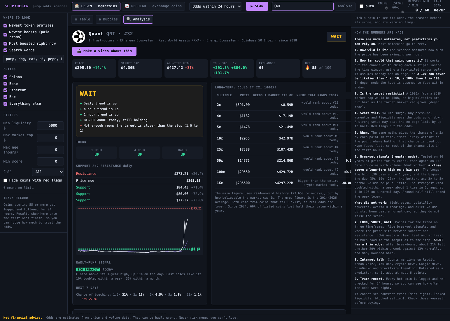Image resolution: width=450 pixels, height=321 pixels.
Task: Click the daily price chart
Action: [140, 231]
